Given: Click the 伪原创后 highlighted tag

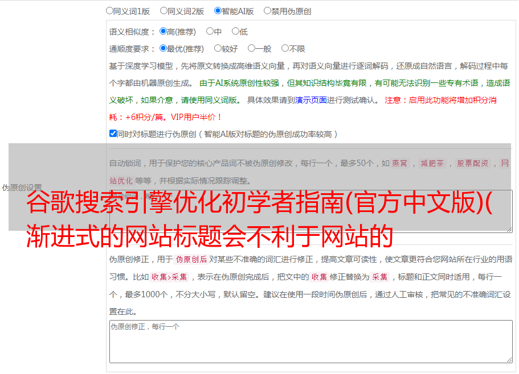Looking at the screenshot, I should click(x=191, y=259).
